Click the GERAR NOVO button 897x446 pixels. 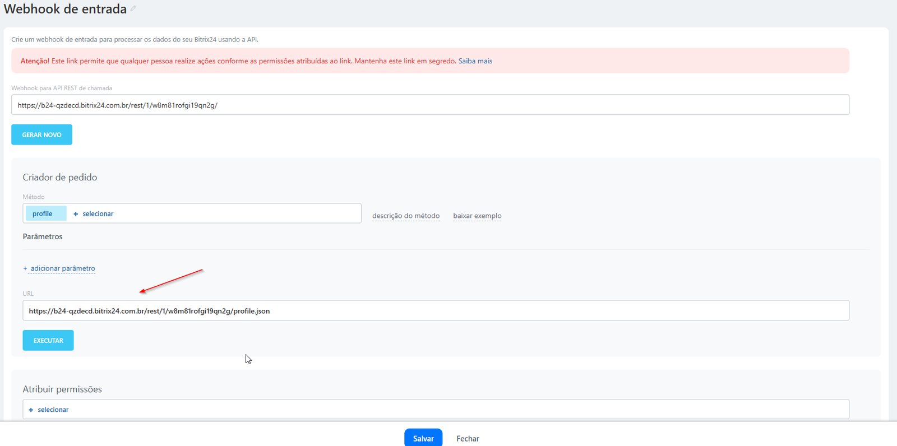coord(41,134)
